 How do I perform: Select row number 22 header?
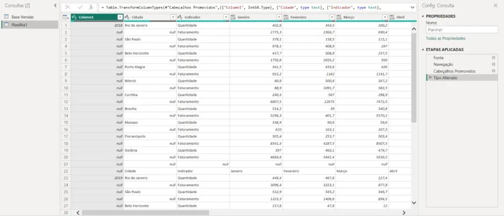pos(65,171)
